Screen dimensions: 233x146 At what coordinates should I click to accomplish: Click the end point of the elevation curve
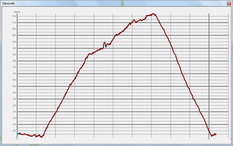216,134
